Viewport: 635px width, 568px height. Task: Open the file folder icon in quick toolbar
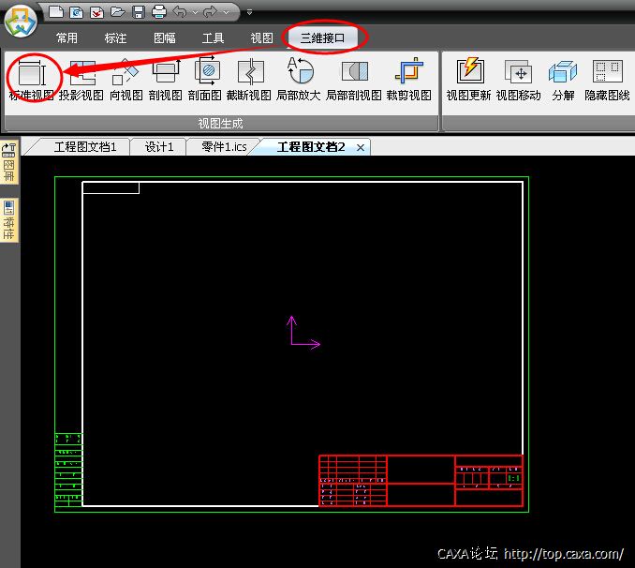coord(117,12)
